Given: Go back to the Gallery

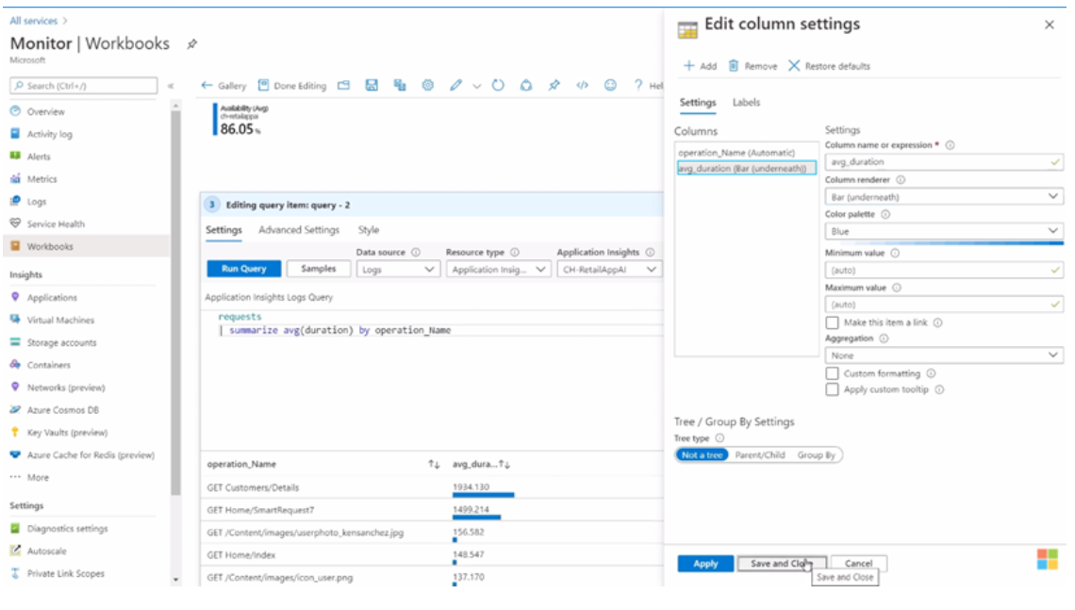Looking at the screenshot, I should (223, 86).
